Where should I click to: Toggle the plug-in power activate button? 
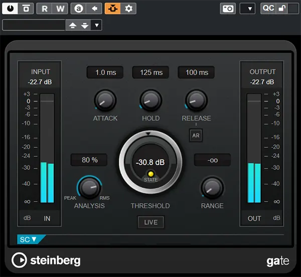coord(10,9)
